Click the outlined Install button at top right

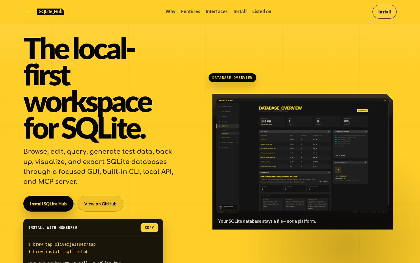(384, 12)
